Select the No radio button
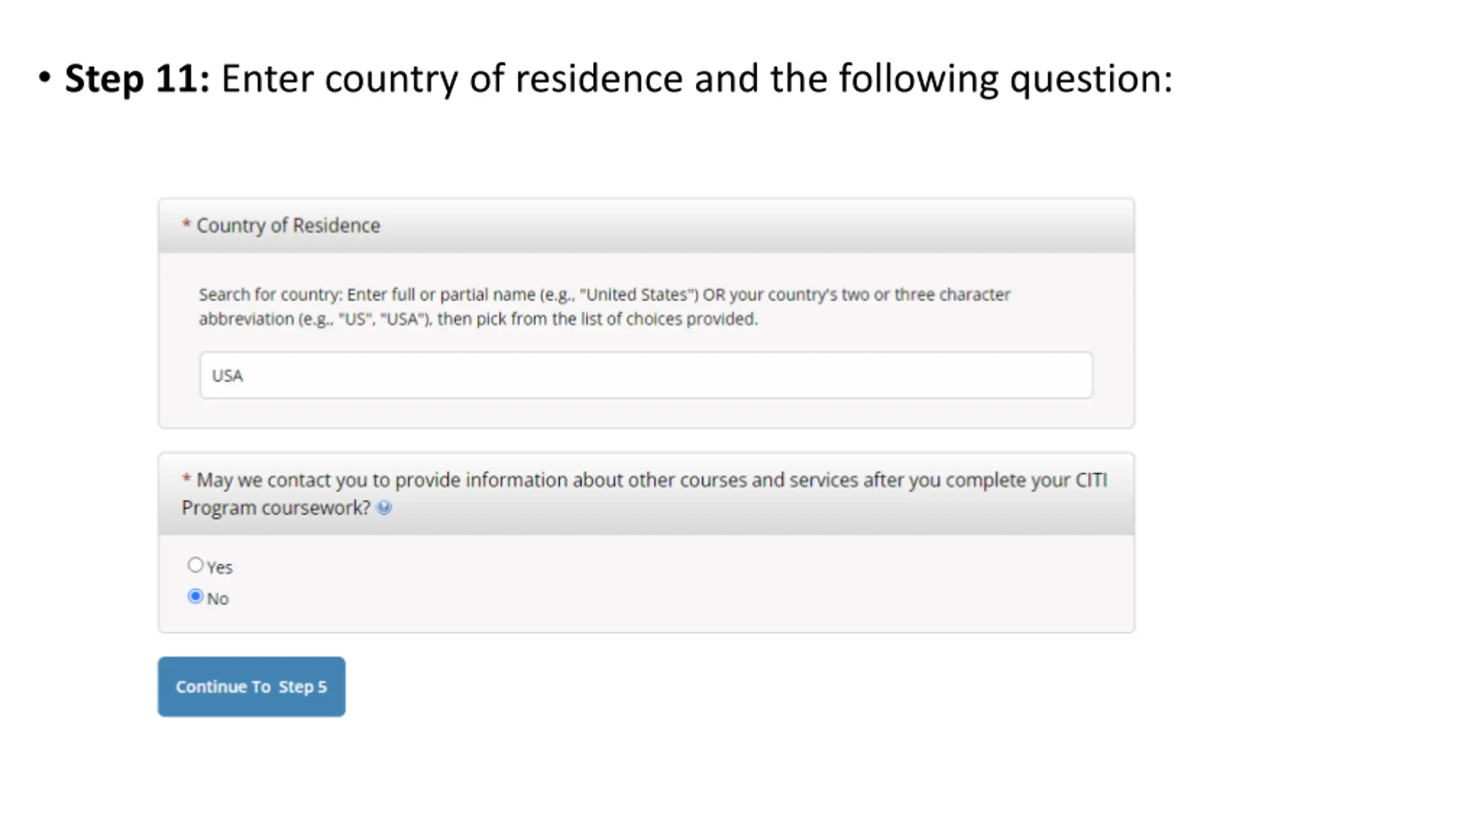 pyautogui.click(x=196, y=596)
